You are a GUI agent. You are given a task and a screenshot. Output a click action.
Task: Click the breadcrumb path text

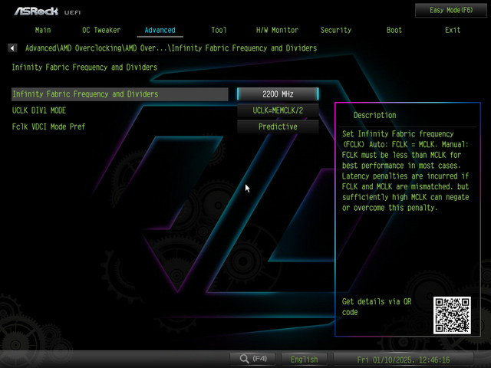171,48
